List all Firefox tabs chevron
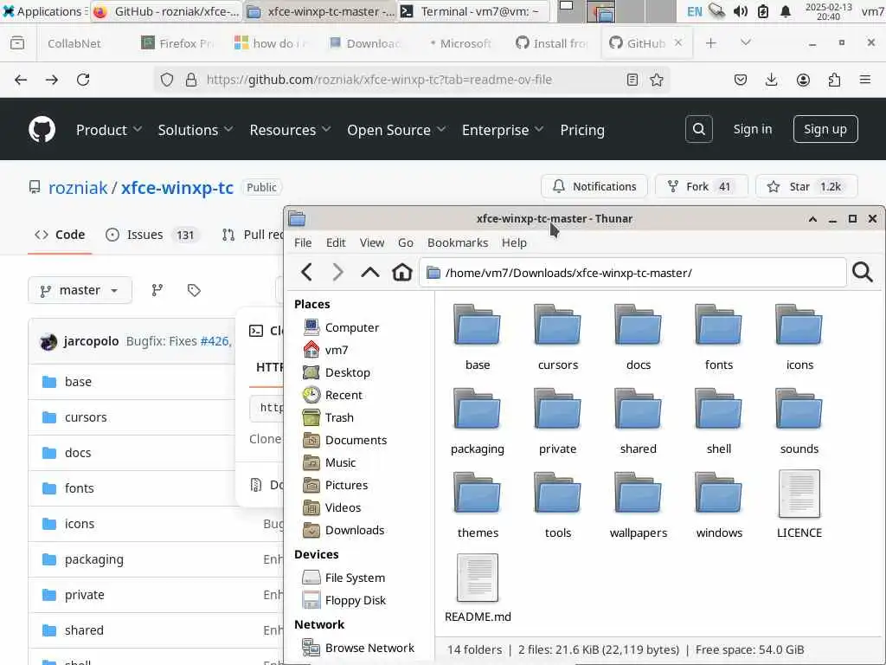Viewport: 886px width, 665px height. (745, 43)
